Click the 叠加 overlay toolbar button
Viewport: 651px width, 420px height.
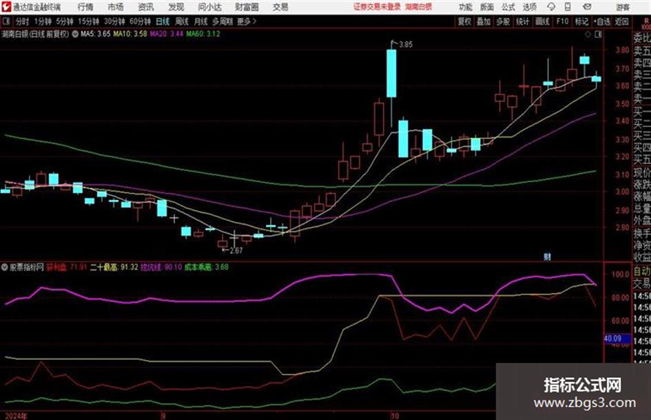[x=484, y=21]
